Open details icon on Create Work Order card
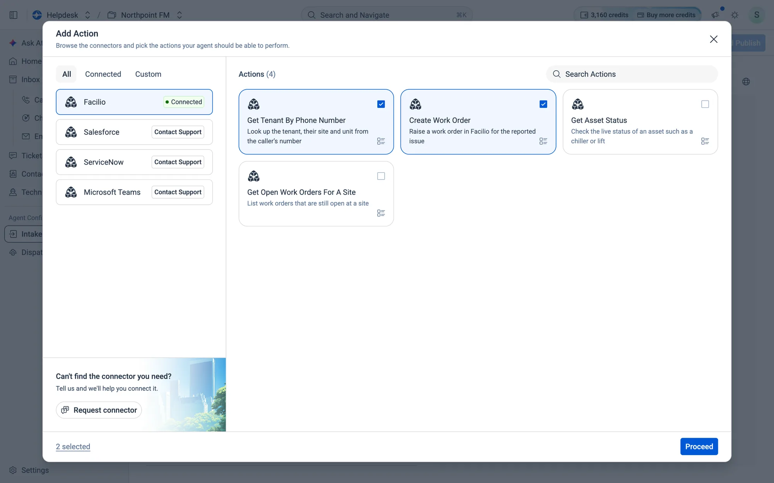The width and height of the screenshot is (774, 483). coord(543,141)
